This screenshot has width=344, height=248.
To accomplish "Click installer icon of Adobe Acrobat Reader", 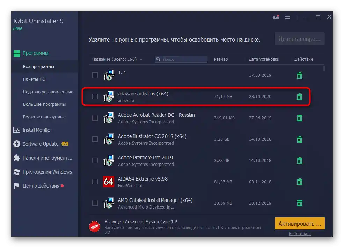I will 108,118.
